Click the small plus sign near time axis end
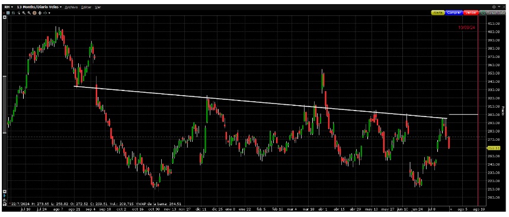This screenshot has width=509, height=217. pyautogui.click(x=451, y=209)
